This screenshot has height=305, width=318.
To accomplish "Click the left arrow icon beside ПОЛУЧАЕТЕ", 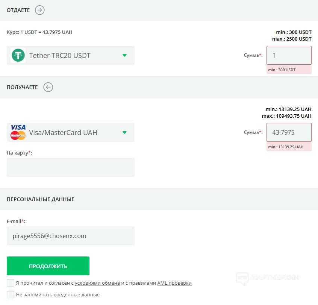I will click(48, 87).
